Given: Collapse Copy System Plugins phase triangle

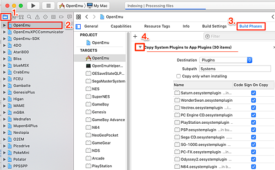Looking at the screenshot, I should coord(140,47).
